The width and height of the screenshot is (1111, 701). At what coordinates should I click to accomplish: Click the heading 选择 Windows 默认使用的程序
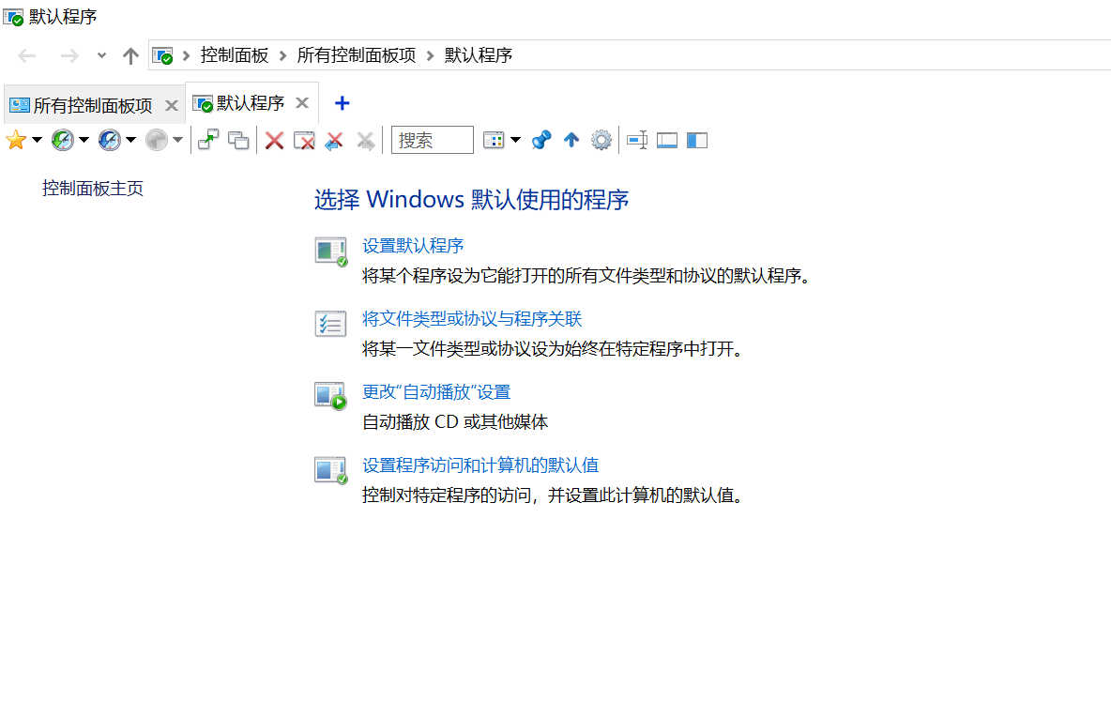coord(471,200)
